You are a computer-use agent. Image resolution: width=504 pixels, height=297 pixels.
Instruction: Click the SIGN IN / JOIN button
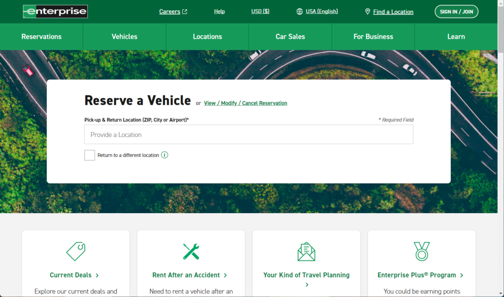point(456,12)
